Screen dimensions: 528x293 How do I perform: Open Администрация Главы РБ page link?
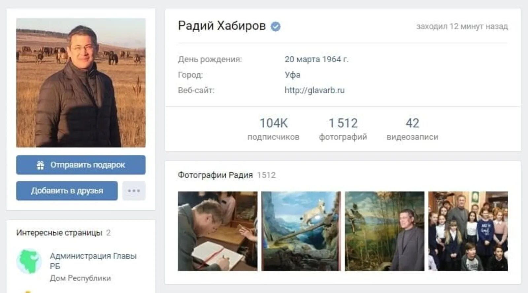(x=93, y=261)
